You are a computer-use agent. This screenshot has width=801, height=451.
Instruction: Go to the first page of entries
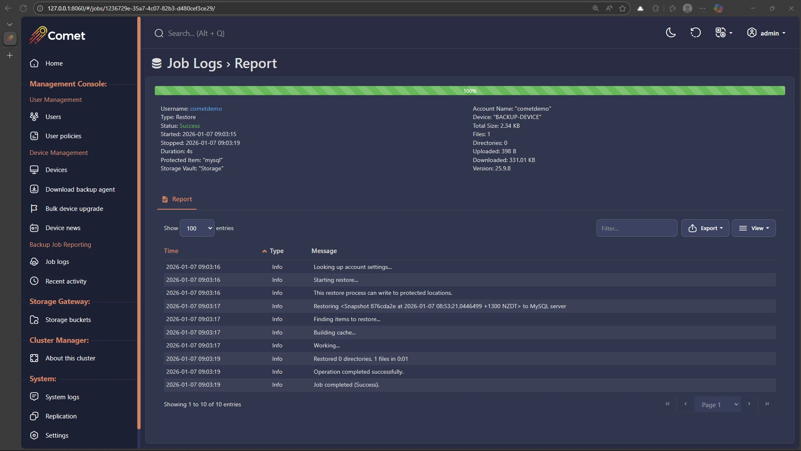667,404
